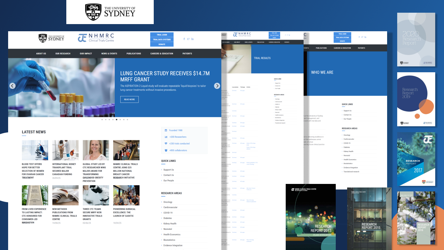The width and height of the screenshot is (444, 250).
Task: Click the Facebook icon in the homepage header
Action: tap(184, 39)
